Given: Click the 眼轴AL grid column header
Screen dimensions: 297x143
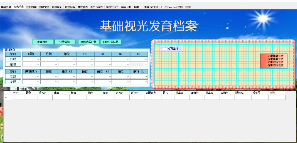Looking at the screenshot, I should (243, 93).
